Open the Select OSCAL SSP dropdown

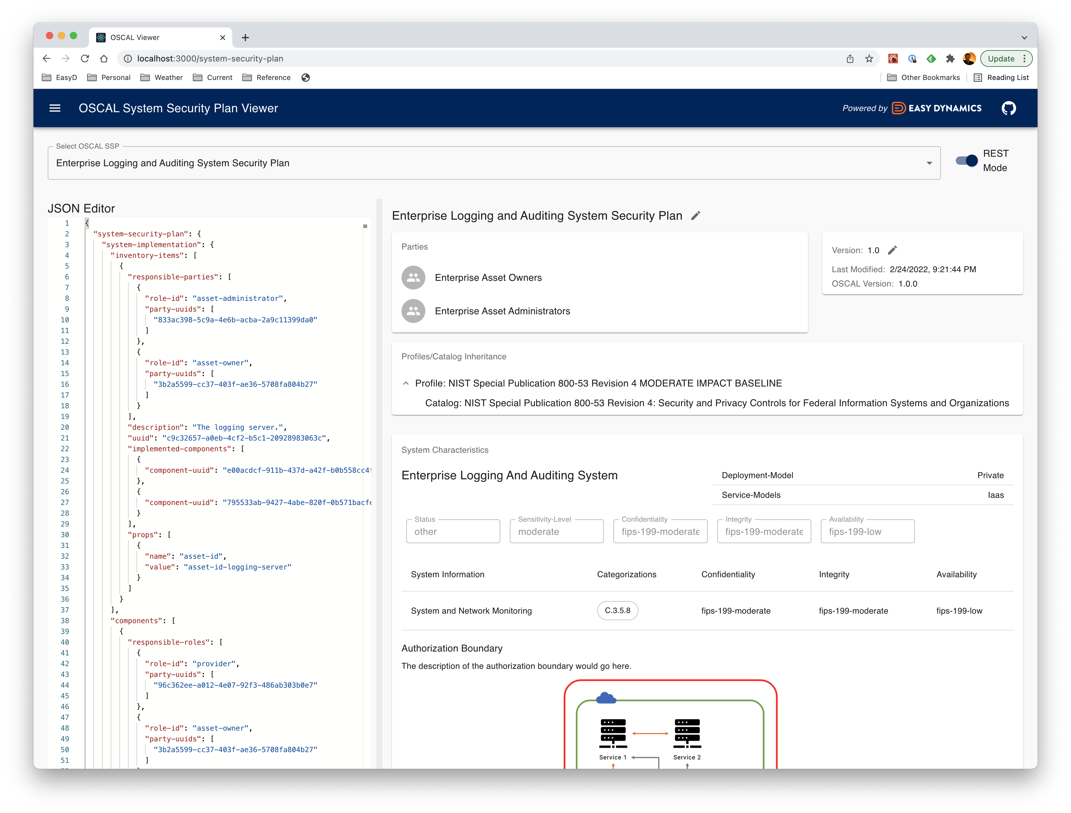click(494, 163)
